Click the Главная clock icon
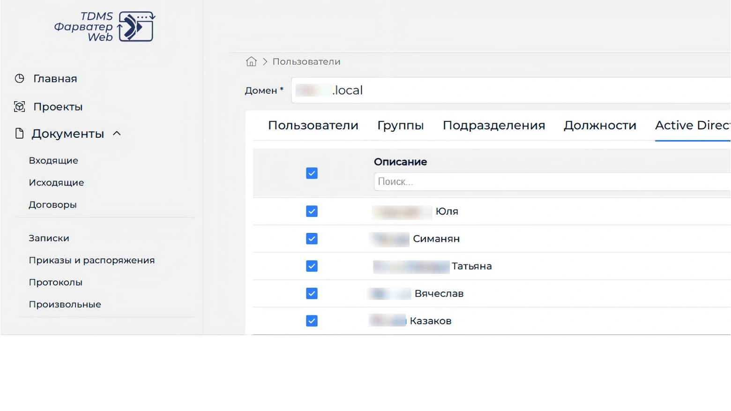The height and width of the screenshot is (411, 731). [x=19, y=78]
